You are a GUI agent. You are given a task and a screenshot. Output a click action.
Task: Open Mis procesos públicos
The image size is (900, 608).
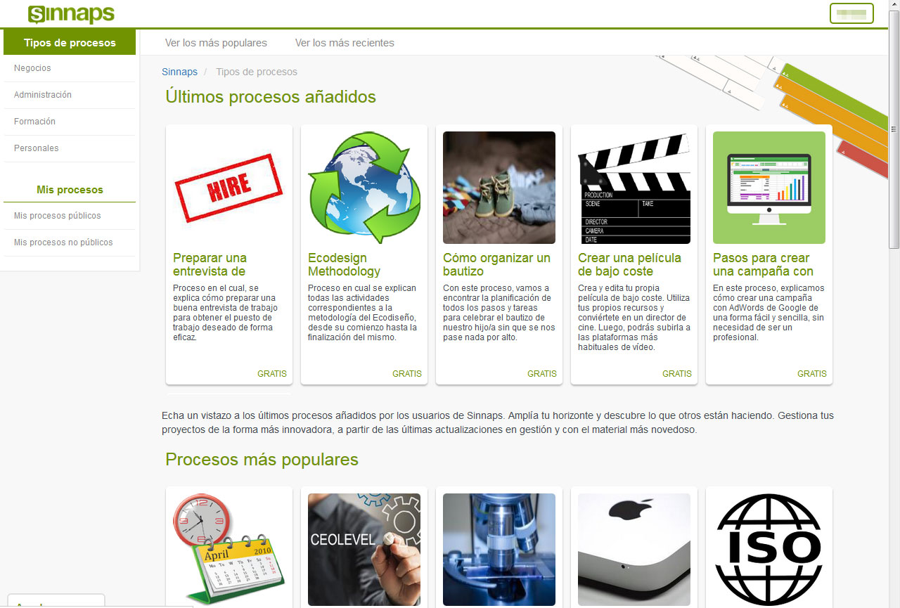(58, 216)
